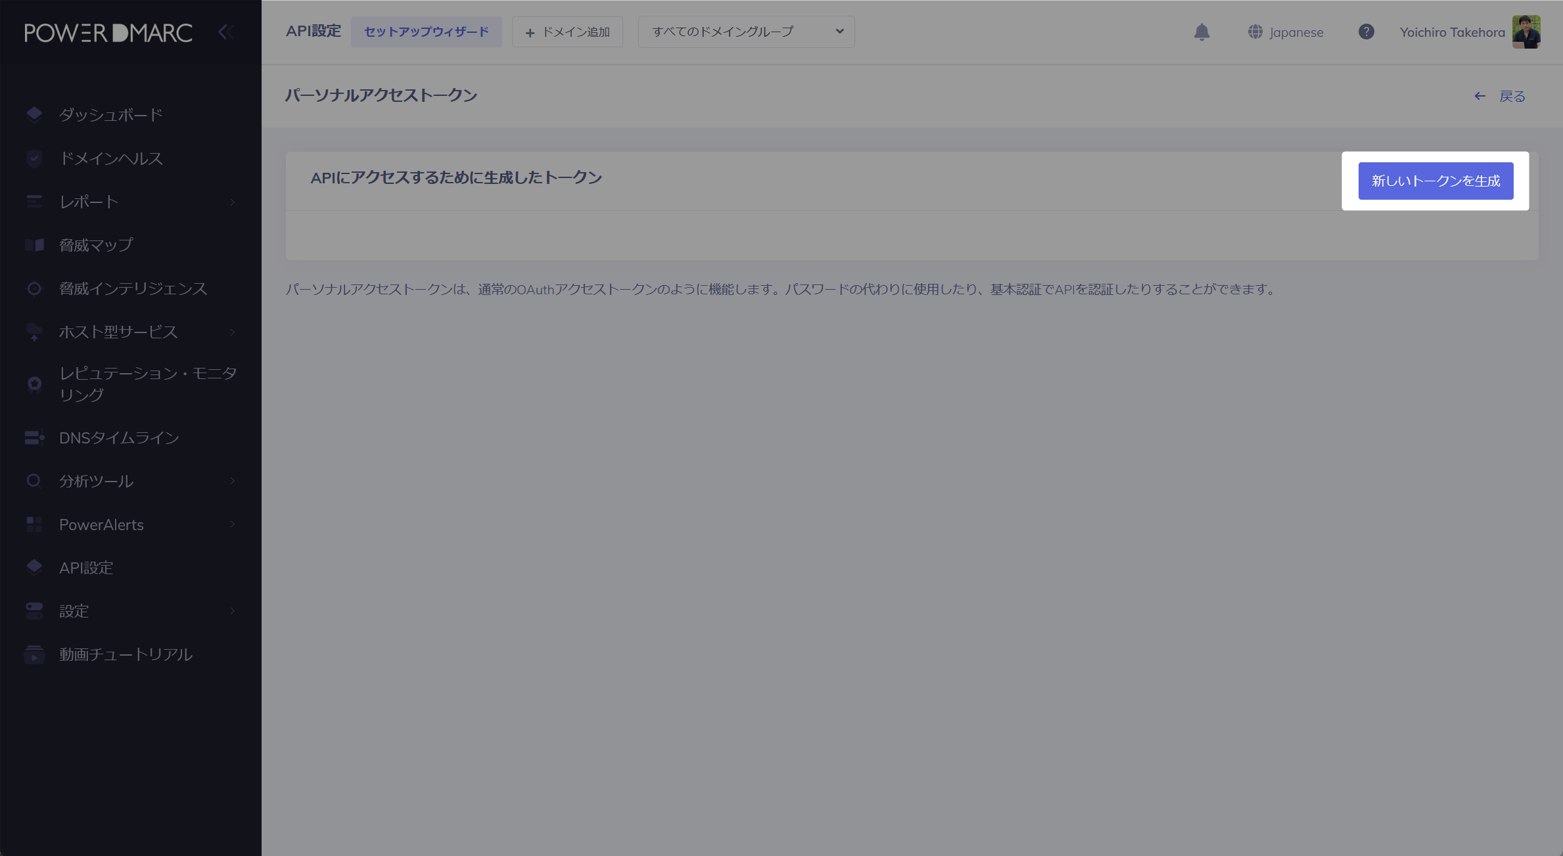Open the API設定 sidebar item
This screenshot has width=1563, height=856.
pos(86,568)
